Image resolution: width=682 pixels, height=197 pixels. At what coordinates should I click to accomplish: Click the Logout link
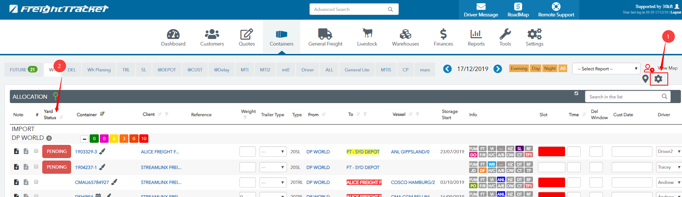(x=676, y=12)
